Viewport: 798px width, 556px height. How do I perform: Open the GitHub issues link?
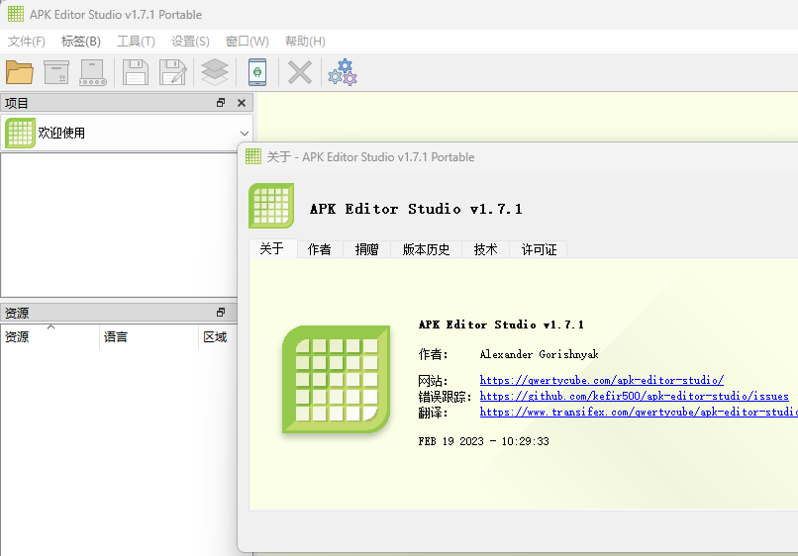coord(634,396)
